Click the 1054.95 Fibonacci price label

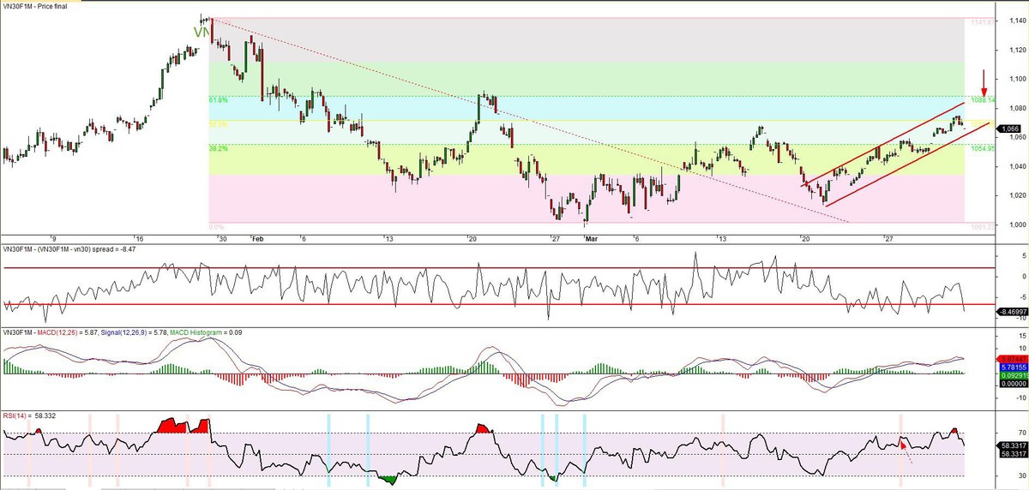pyautogui.click(x=982, y=148)
